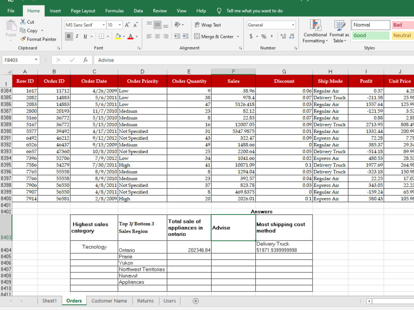This screenshot has height=310, width=414.
Task: Toggle Underline formatting
Action: click(85, 36)
